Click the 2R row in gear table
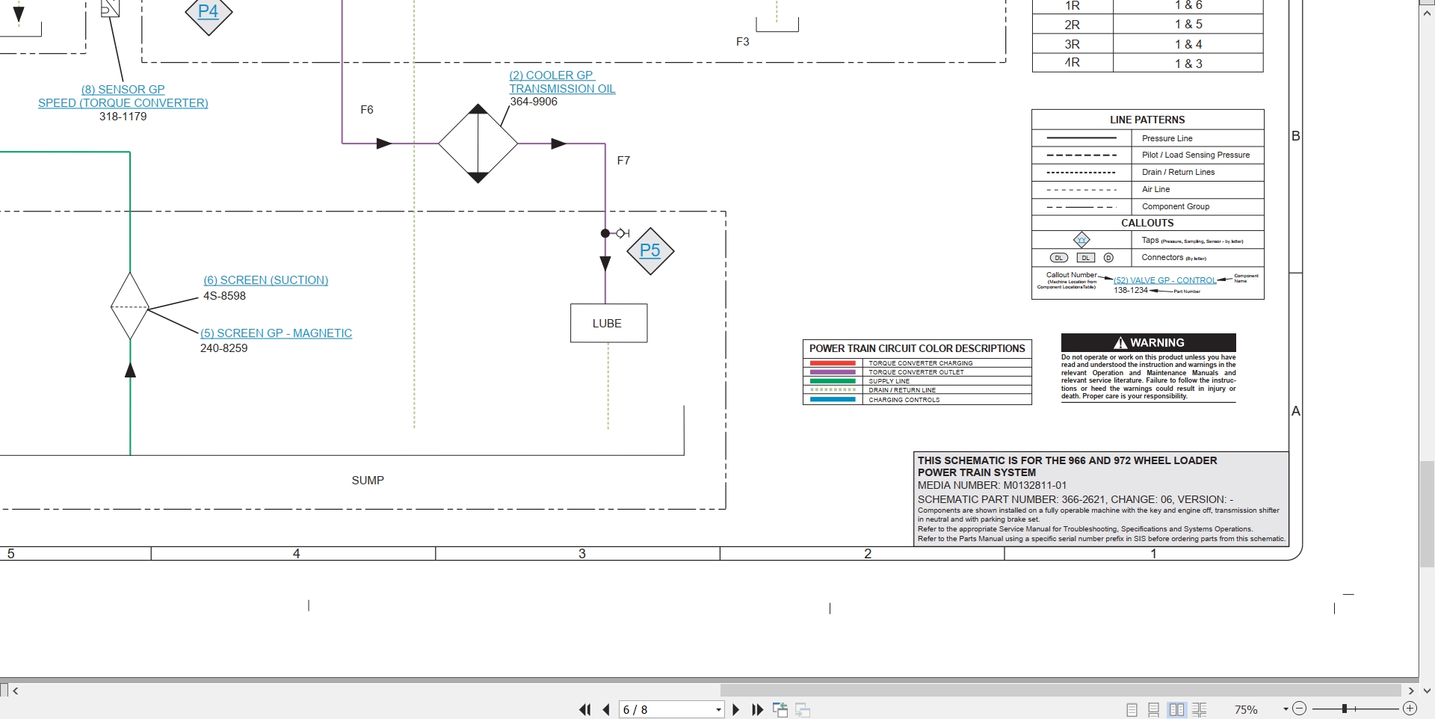 coord(1147,25)
